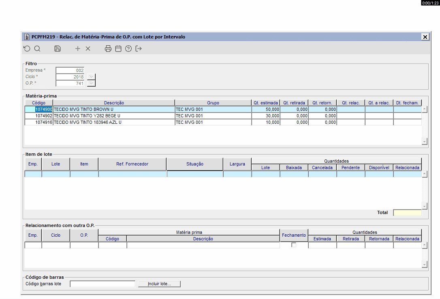Click the exit door icon in toolbar
440x299 pixels.
click(x=138, y=49)
